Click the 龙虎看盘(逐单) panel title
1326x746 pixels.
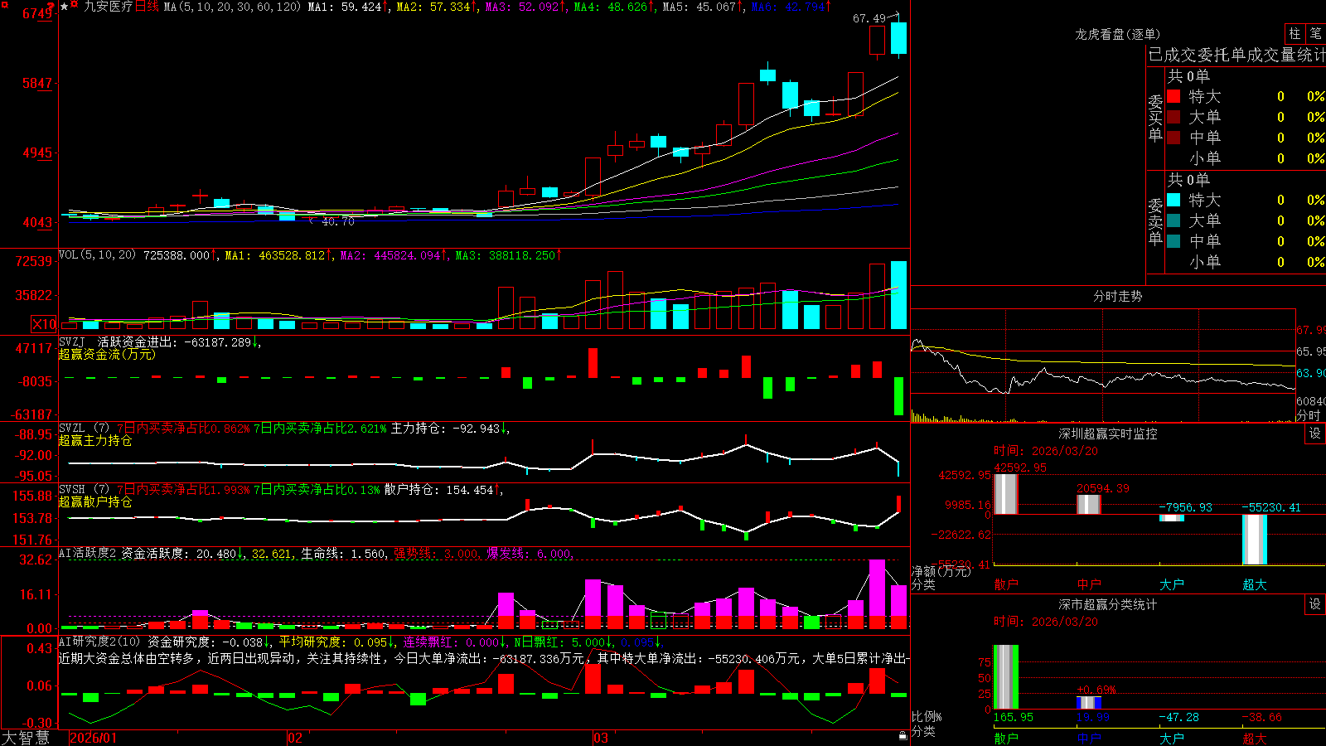click(x=1117, y=34)
